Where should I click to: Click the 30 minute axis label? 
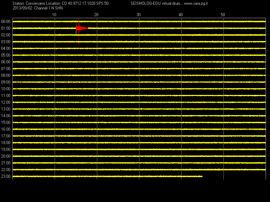click(x=138, y=15)
